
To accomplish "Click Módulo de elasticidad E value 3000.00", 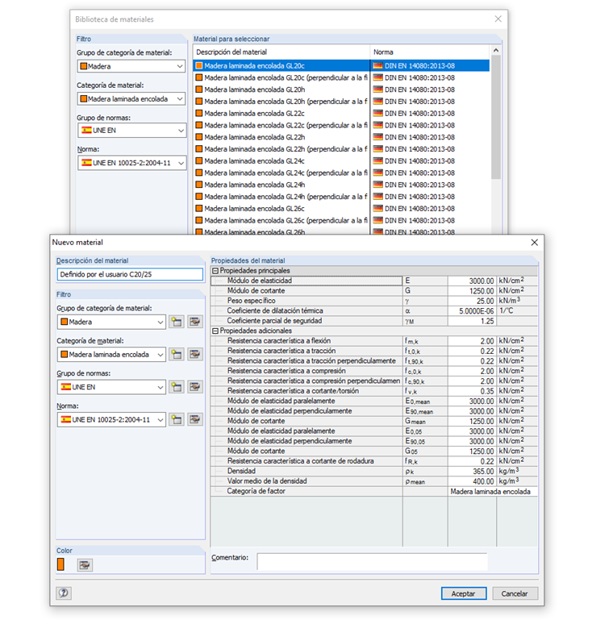I will (472, 281).
